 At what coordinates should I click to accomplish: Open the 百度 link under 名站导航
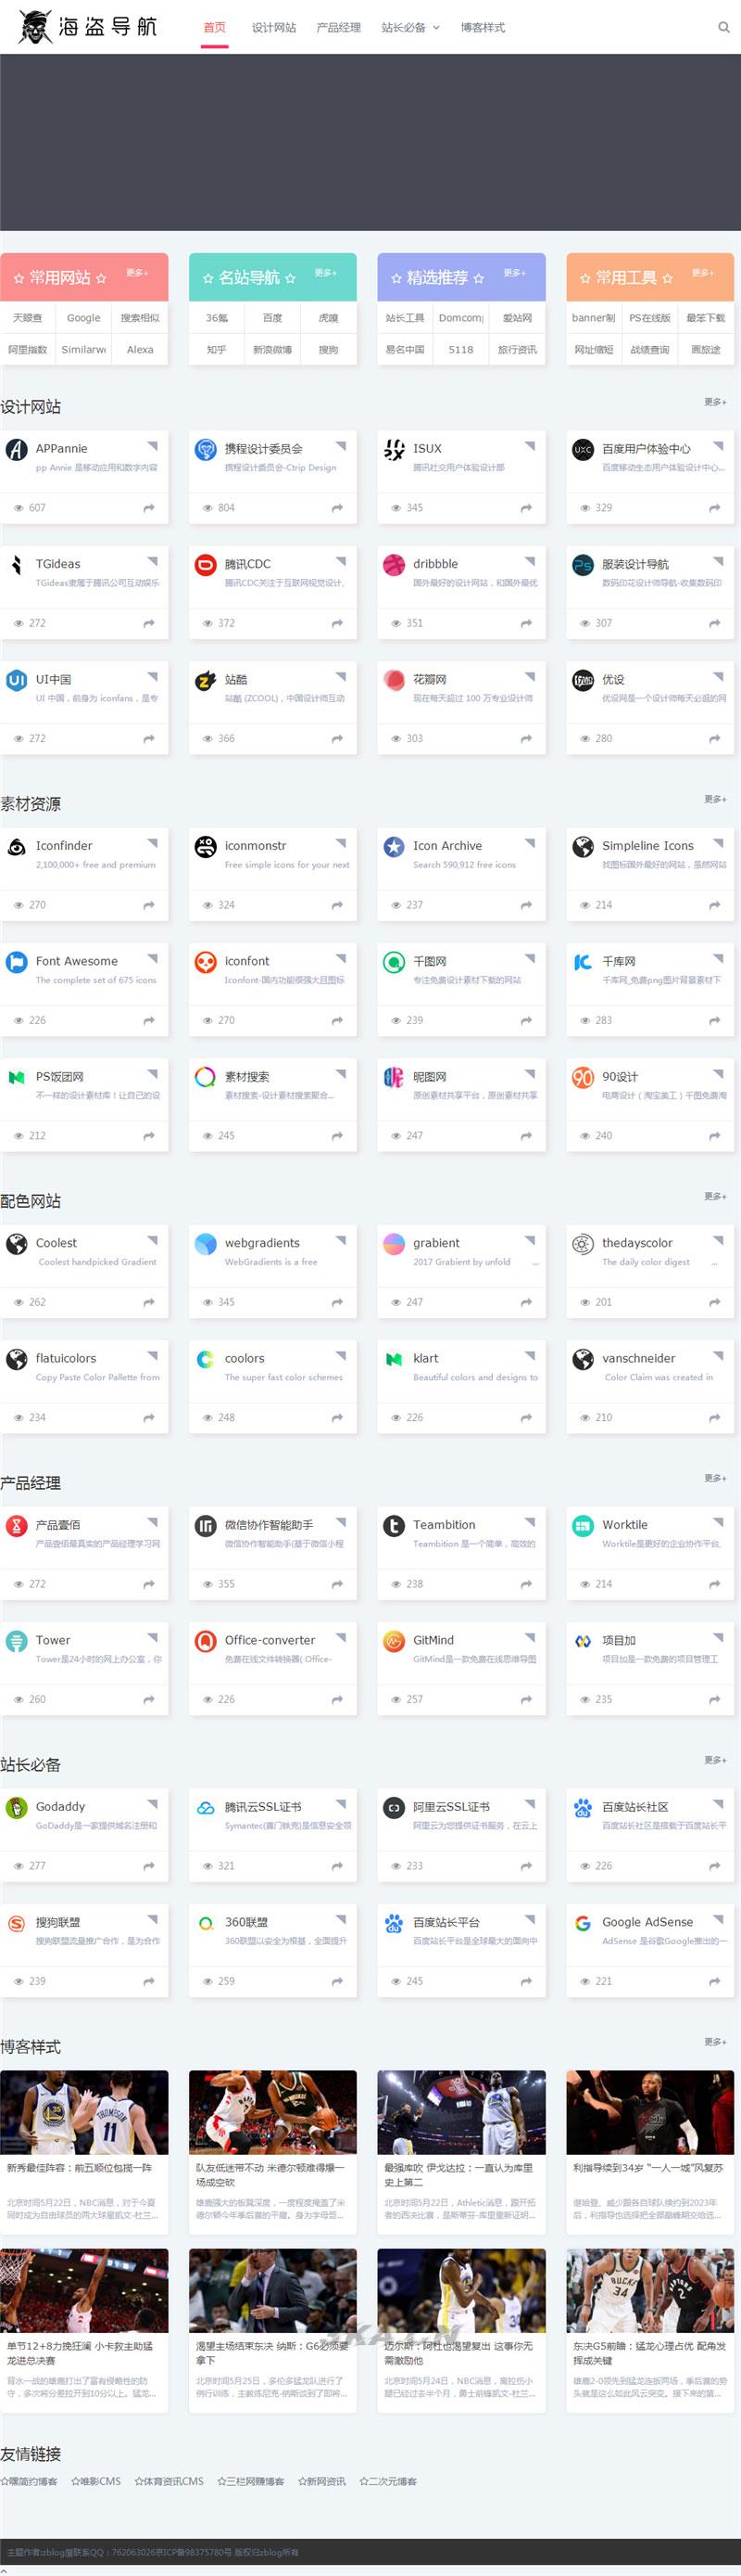[x=272, y=318]
